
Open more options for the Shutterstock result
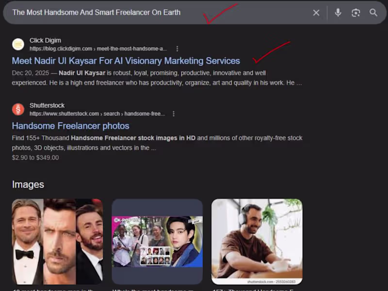click(x=174, y=114)
